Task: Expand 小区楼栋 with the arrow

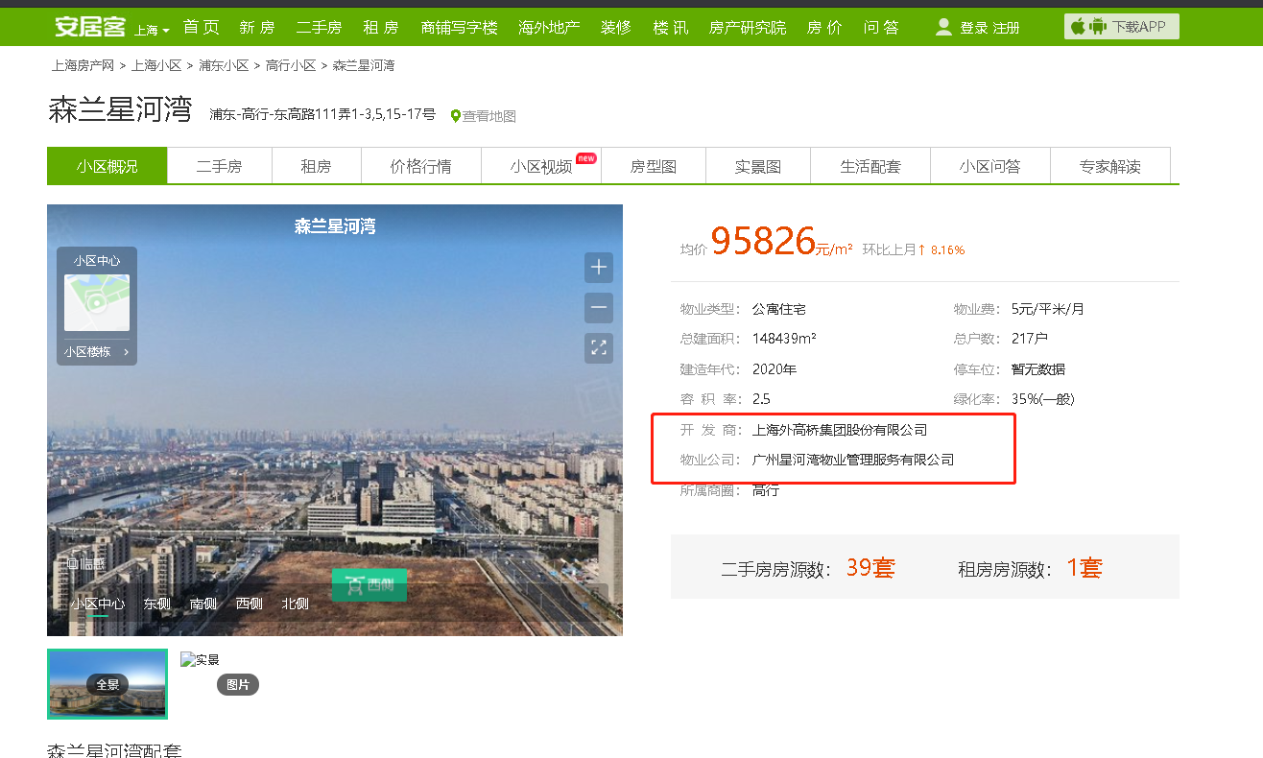Action: point(126,352)
